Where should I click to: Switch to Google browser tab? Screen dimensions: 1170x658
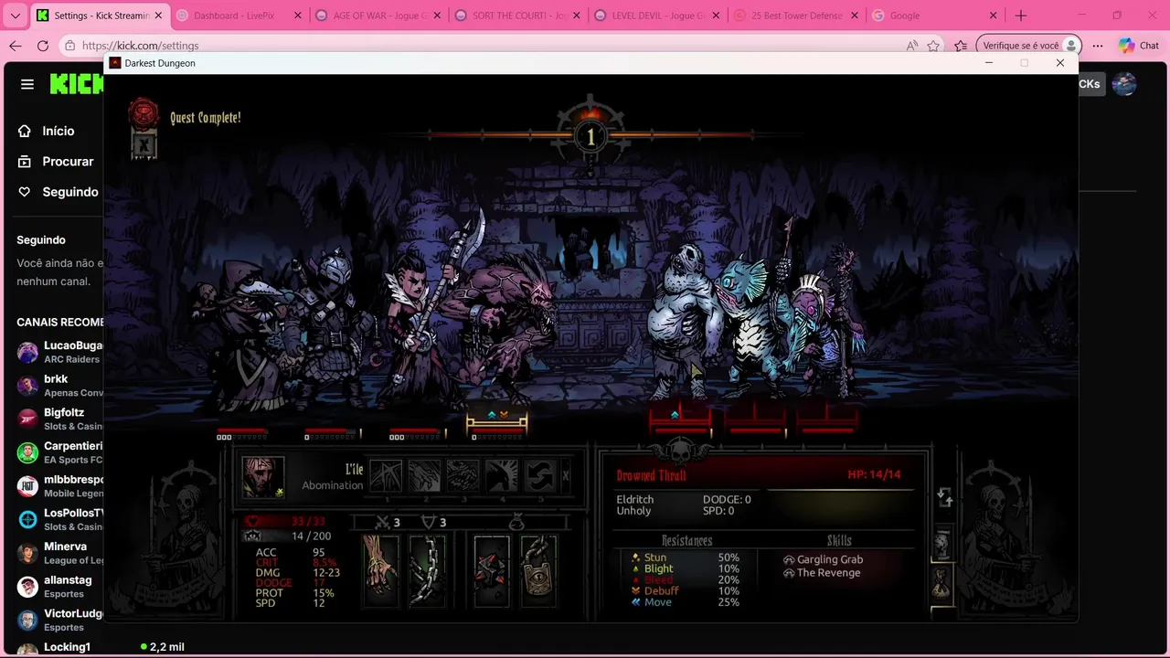pos(933,16)
